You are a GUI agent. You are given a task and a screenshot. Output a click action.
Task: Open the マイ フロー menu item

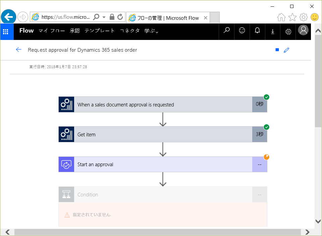point(52,31)
